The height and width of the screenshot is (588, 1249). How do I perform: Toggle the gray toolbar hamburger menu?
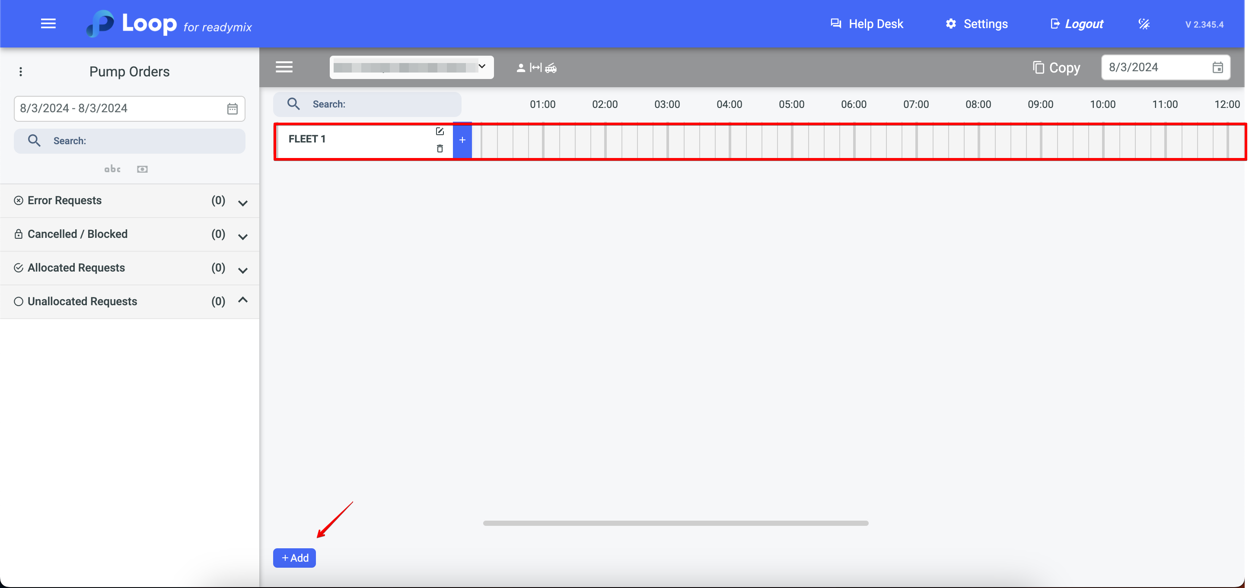click(284, 67)
